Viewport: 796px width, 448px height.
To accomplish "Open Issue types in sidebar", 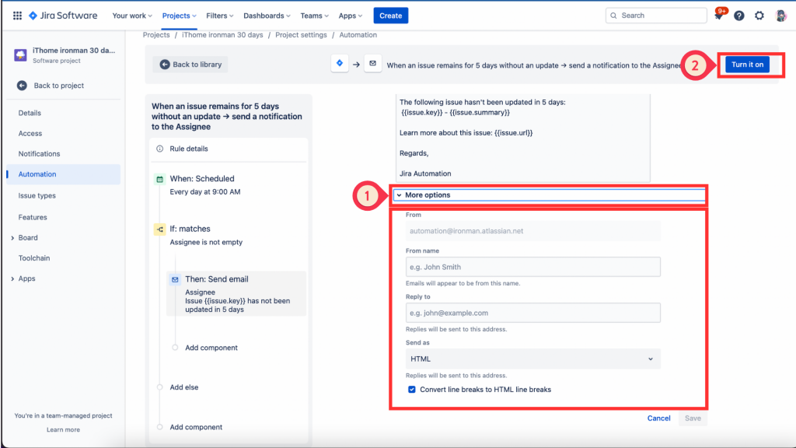I will [37, 195].
